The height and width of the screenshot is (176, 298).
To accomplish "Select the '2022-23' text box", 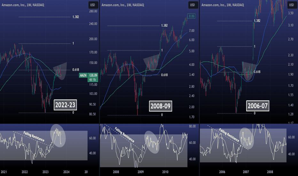I will pyautogui.click(x=65, y=105).
